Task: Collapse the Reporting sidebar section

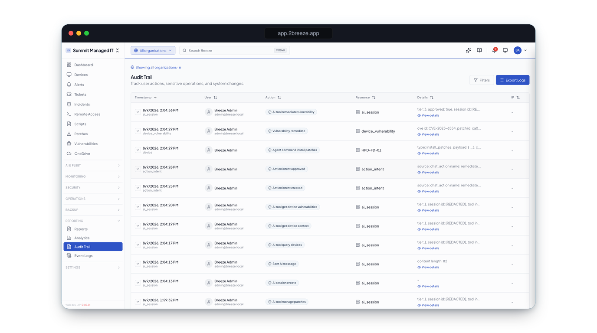Action: [93, 221]
